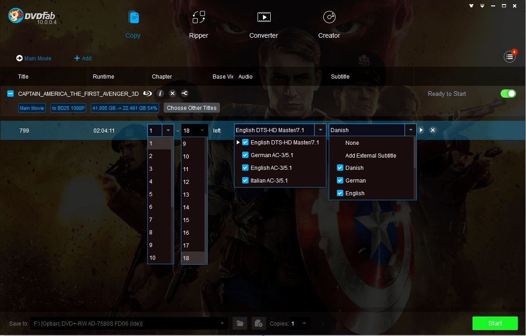The width and height of the screenshot is (526, 336).
Task: Uncheck the English subtitle
Action: pyautogui.click(x=340, y=193)
